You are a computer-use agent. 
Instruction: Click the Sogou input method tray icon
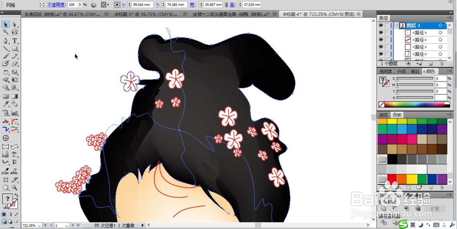[403, 224]
